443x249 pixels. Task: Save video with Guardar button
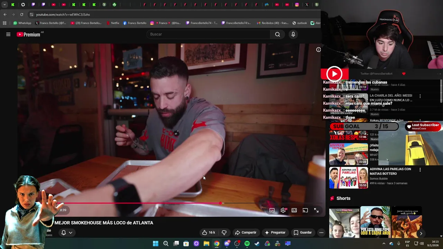[x=302, y=232]
